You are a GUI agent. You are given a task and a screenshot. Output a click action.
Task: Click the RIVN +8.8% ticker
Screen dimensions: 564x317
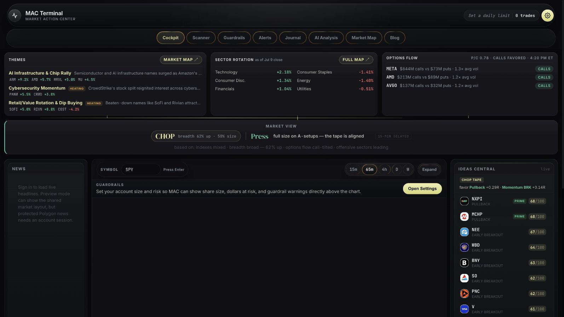tap(44, 110)
